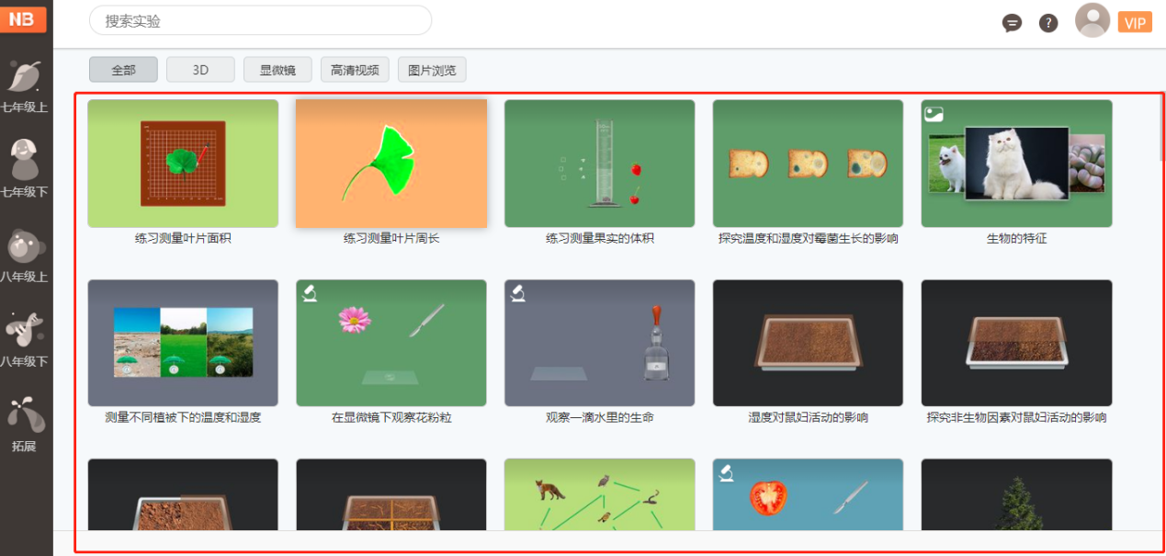Click the 搜索实验 search field

260,20
